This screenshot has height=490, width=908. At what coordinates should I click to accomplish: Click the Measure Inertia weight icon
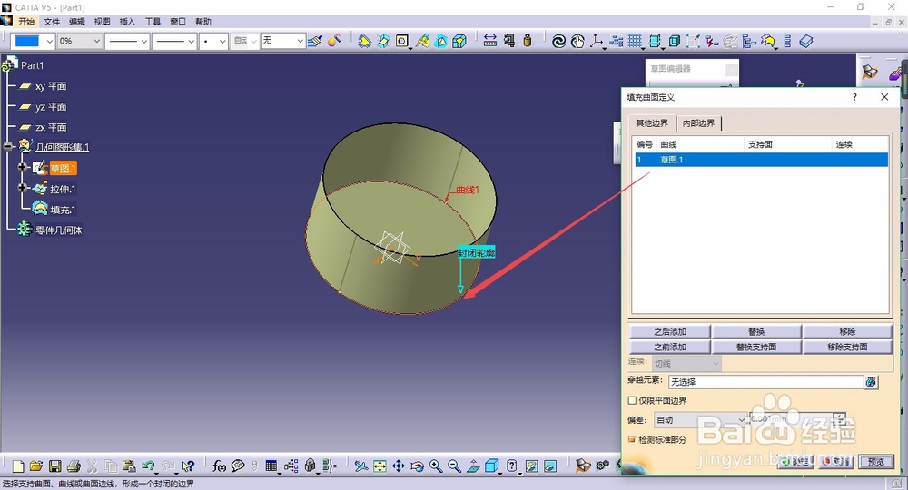click(528, 41)
